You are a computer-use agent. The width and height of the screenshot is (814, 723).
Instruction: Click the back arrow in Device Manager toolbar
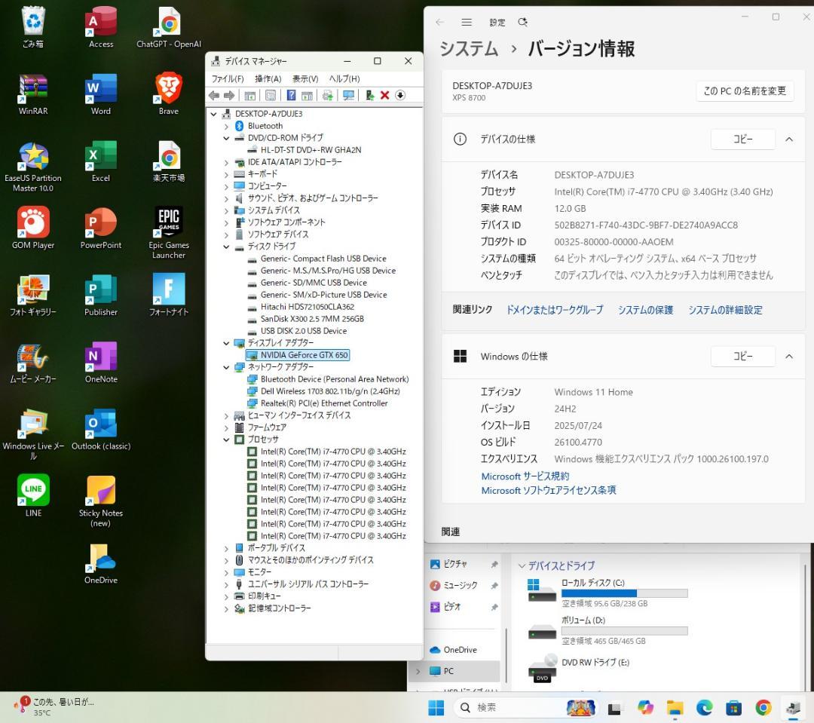pos(214,95)
